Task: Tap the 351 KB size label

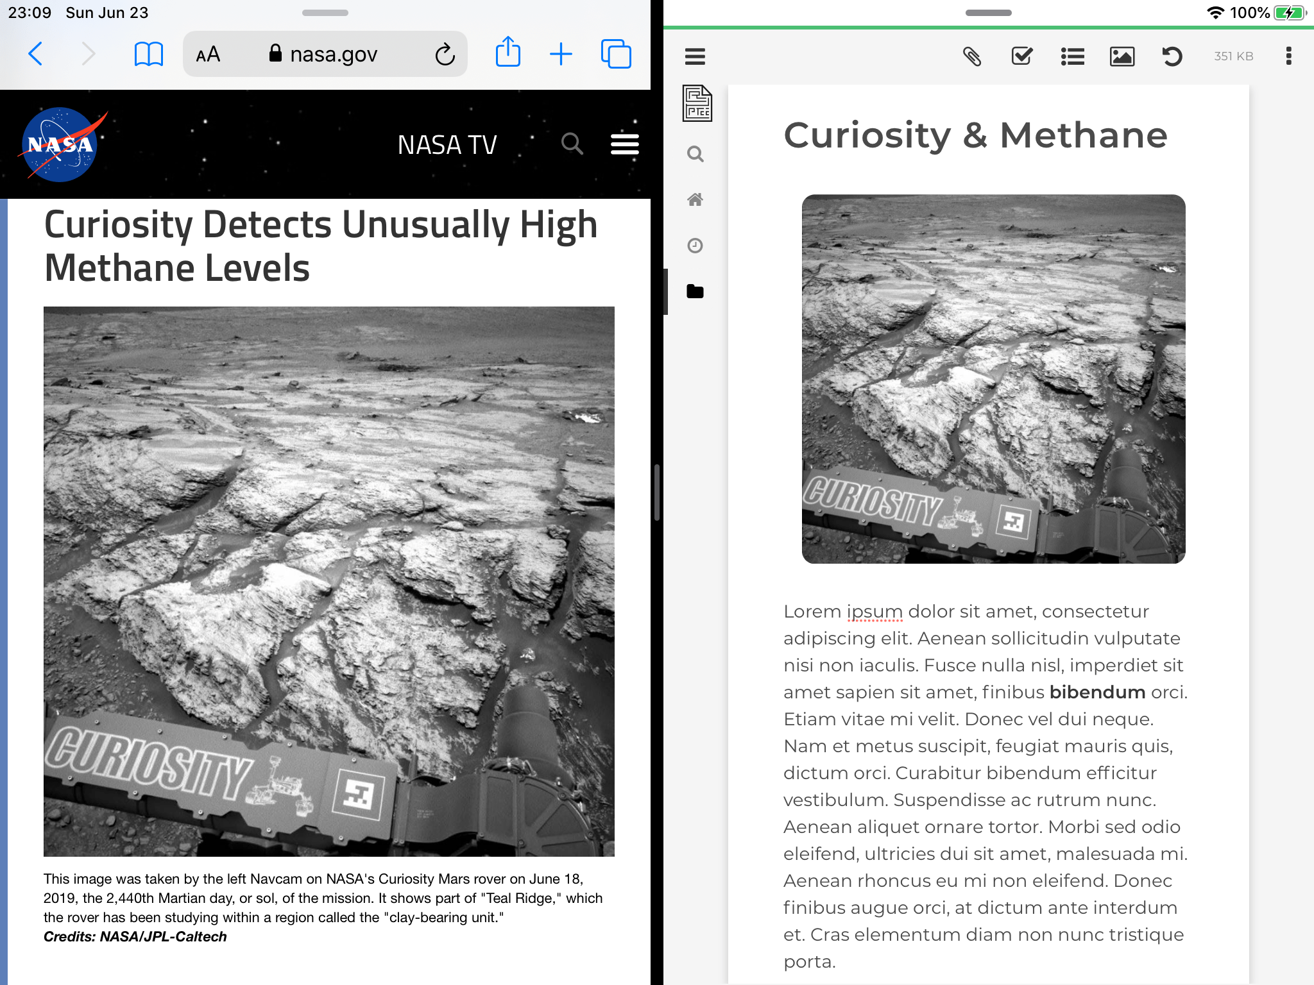Action: point(1233,56)
